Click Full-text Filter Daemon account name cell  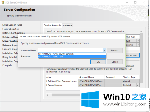91,81
